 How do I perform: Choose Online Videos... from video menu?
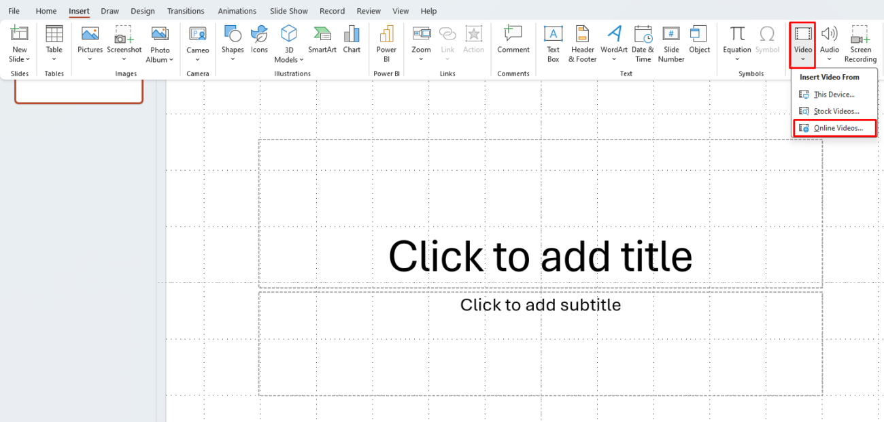(x=835, y=128)
